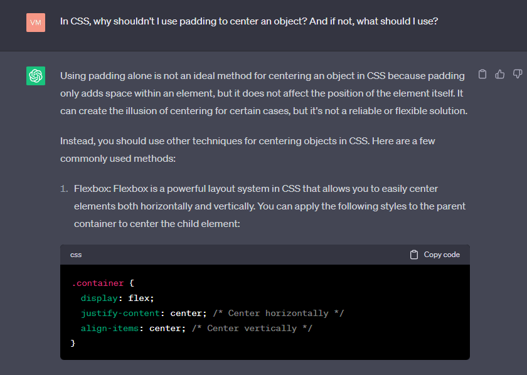Select the user's question about CSS padding
Viewport: 527px width, 375px height.
pos(249,21)
